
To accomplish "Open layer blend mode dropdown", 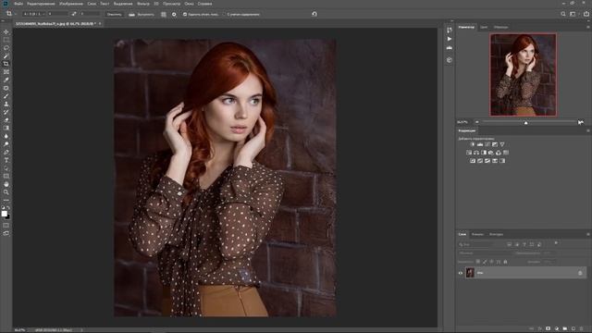I will [486, 253].
